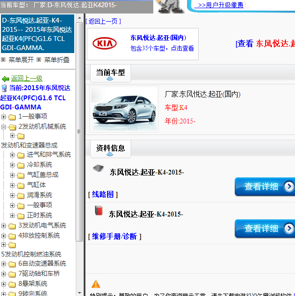The height and width of the screenshot is (296, 295).
Task: Expand the 气缸体 node
Action: tap(12, 186)
